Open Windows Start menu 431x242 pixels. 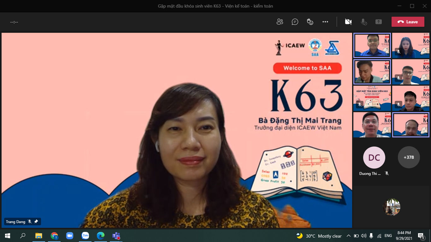(8, 236)
